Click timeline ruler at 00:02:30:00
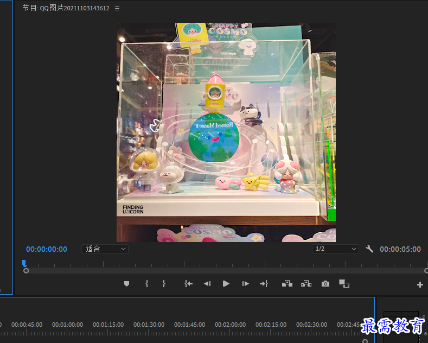The height and width of the screenshot is (343, 428). (x=311, y=325)
